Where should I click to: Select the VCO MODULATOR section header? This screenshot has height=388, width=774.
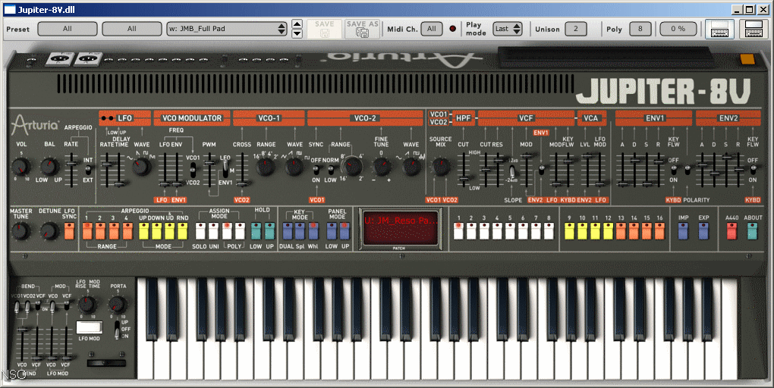(191, 118)
